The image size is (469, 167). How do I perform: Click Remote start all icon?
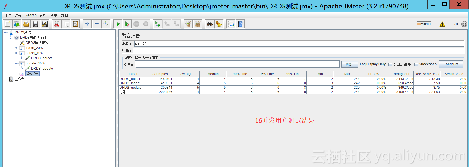coord(158,24)
